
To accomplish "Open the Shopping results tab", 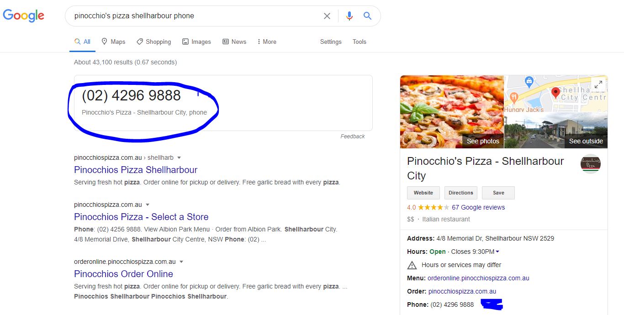I will (x=153, y=42).
